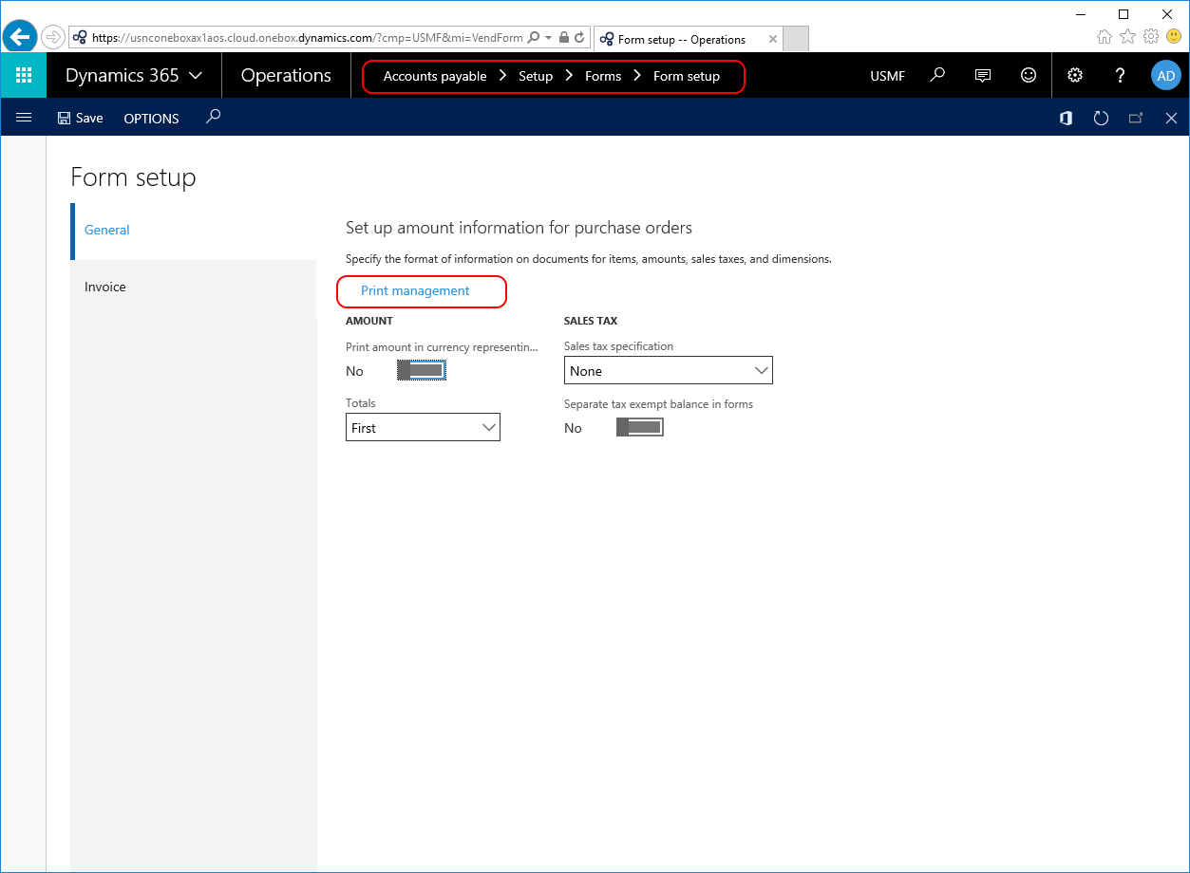Open the settings gear in Dynamics header
Screen dimensions: 1190x873
coord(1075,75)
